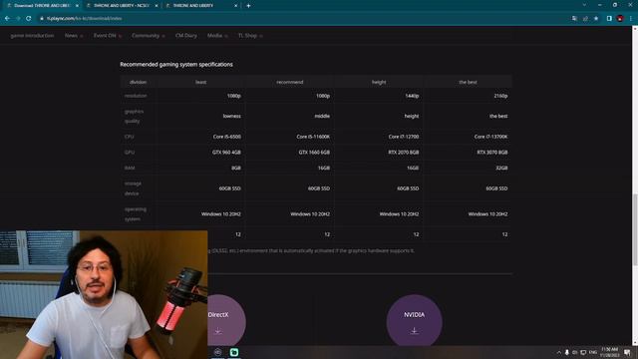Go back with the browser back arrow
The image size is (638, 359).
coord(7,18)
